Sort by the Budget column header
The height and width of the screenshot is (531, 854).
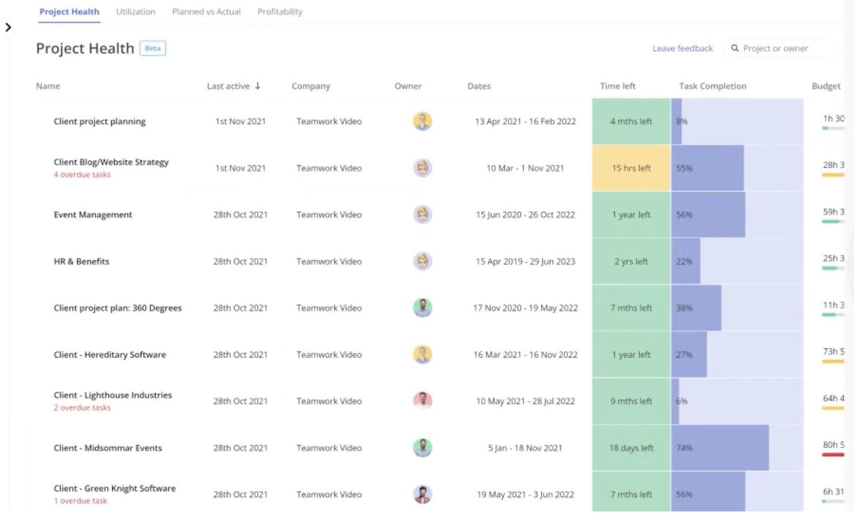coord(826,86)
